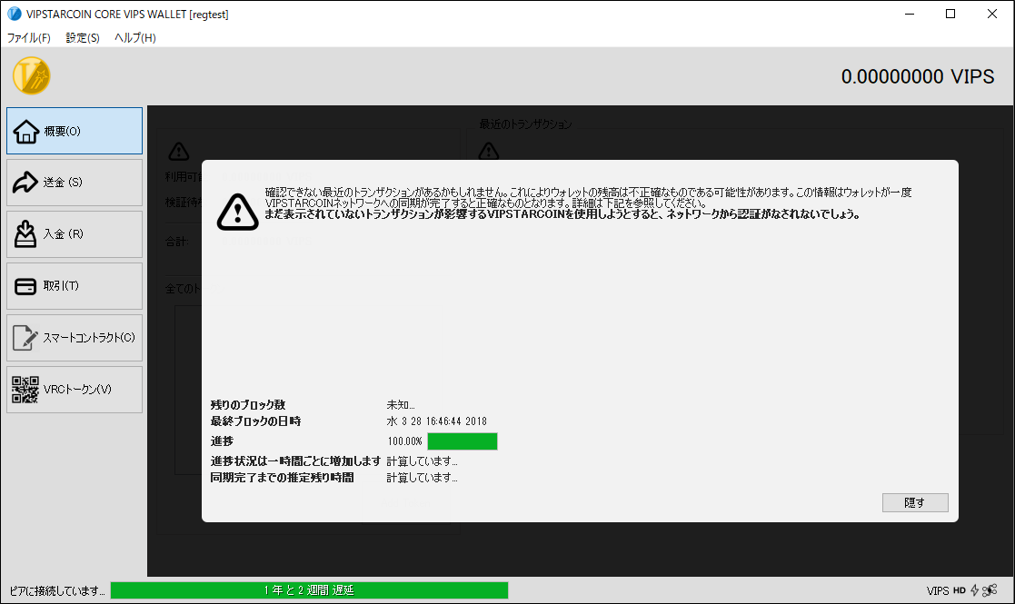The height and width of the screenshot is (604, 1015).
Task: Close the wallet window
Action: click(991, 14)
